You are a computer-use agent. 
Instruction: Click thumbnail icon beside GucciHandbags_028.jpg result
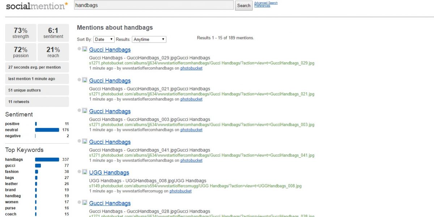pos(85,203)
